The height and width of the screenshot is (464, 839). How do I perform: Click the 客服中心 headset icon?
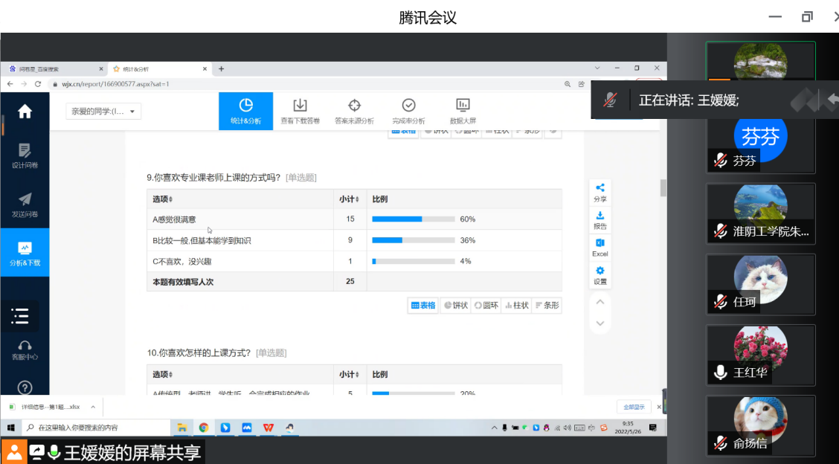[x=25, y=346]
